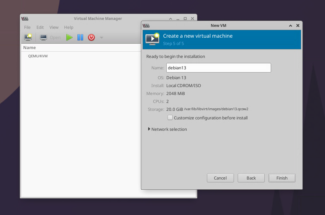Click the Finish button
Image resolution: width=325 pixels, height=215 pixels.
(x=282, y=178)
